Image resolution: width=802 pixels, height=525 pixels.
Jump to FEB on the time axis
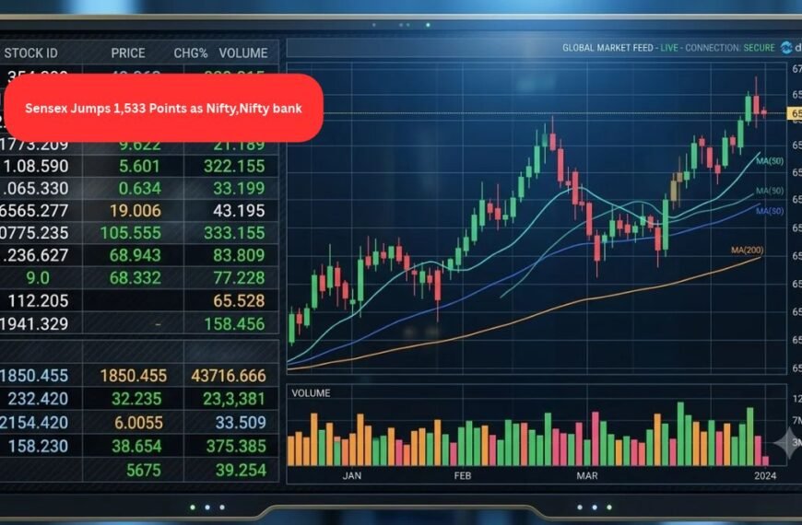(463, 476)
